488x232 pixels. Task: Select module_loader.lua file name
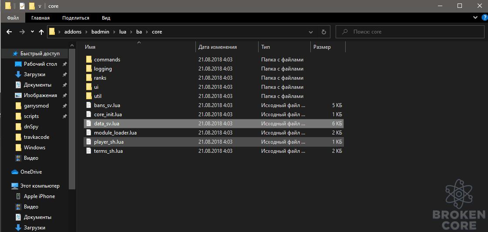click(115, 133)
